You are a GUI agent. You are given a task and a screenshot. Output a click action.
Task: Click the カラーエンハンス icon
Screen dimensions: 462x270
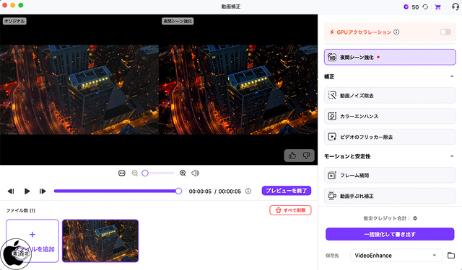click(x=332, y=116)
